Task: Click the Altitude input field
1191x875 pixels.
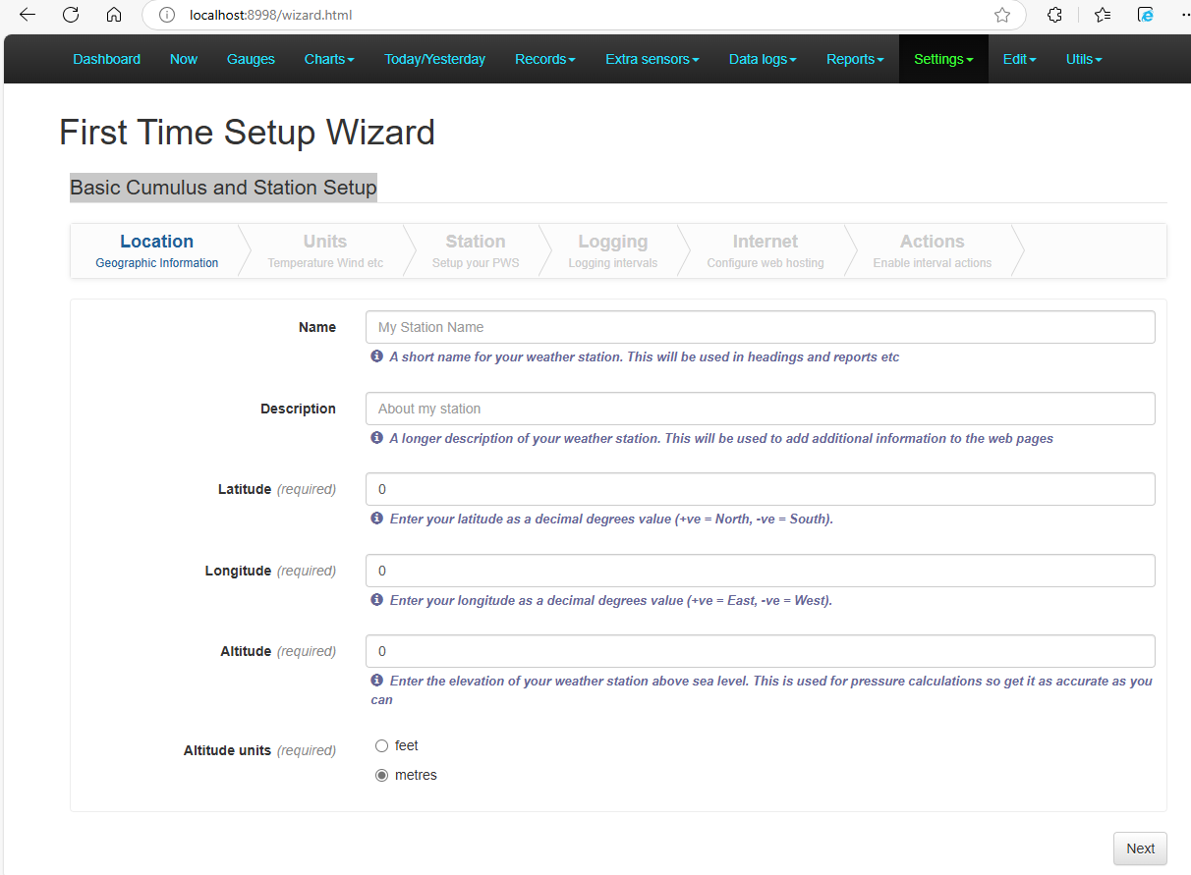Action: 761,651
